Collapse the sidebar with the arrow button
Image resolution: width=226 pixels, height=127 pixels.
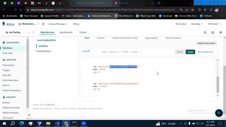(29, 115)
